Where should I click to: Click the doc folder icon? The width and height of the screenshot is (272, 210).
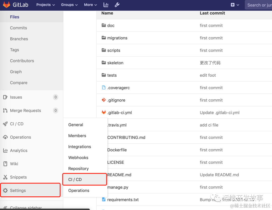(x=104, y=25)
